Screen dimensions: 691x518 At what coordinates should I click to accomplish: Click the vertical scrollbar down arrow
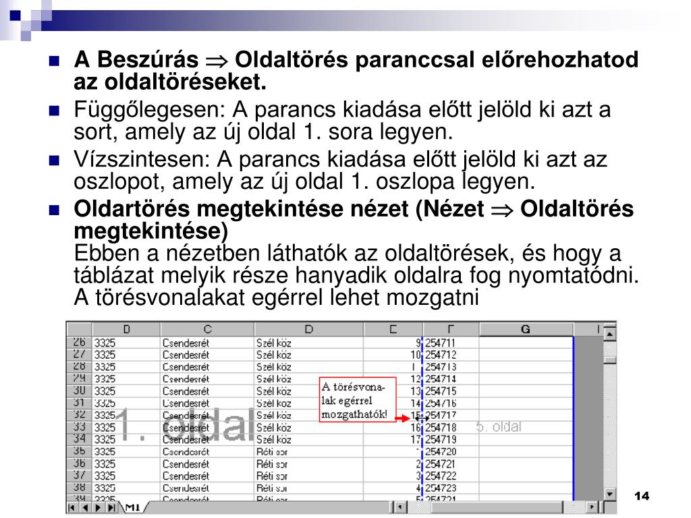click(x=610, y=494)
